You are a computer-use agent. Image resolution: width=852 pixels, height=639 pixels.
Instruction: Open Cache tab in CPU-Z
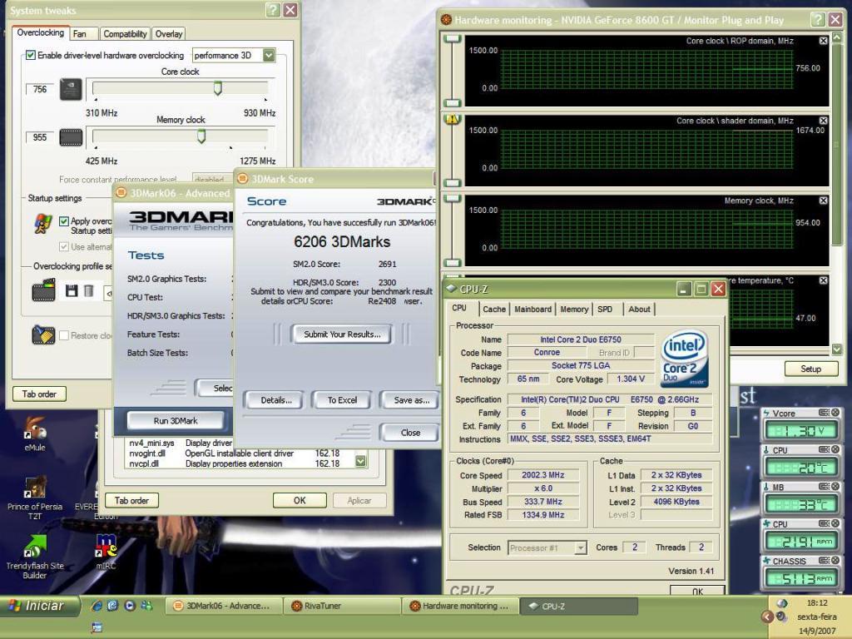(x=494, y=310)
